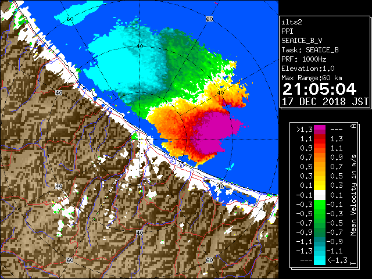Click the cyan swatch beside '<-1.3'
372x279 pixels.
pos(320,260)
